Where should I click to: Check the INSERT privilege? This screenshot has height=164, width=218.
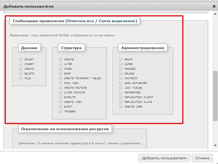(x=21, y=64)
